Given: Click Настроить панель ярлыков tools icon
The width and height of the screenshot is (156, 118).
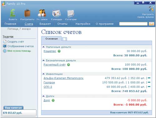Looking at the screenshot, I should pos(151,8).
